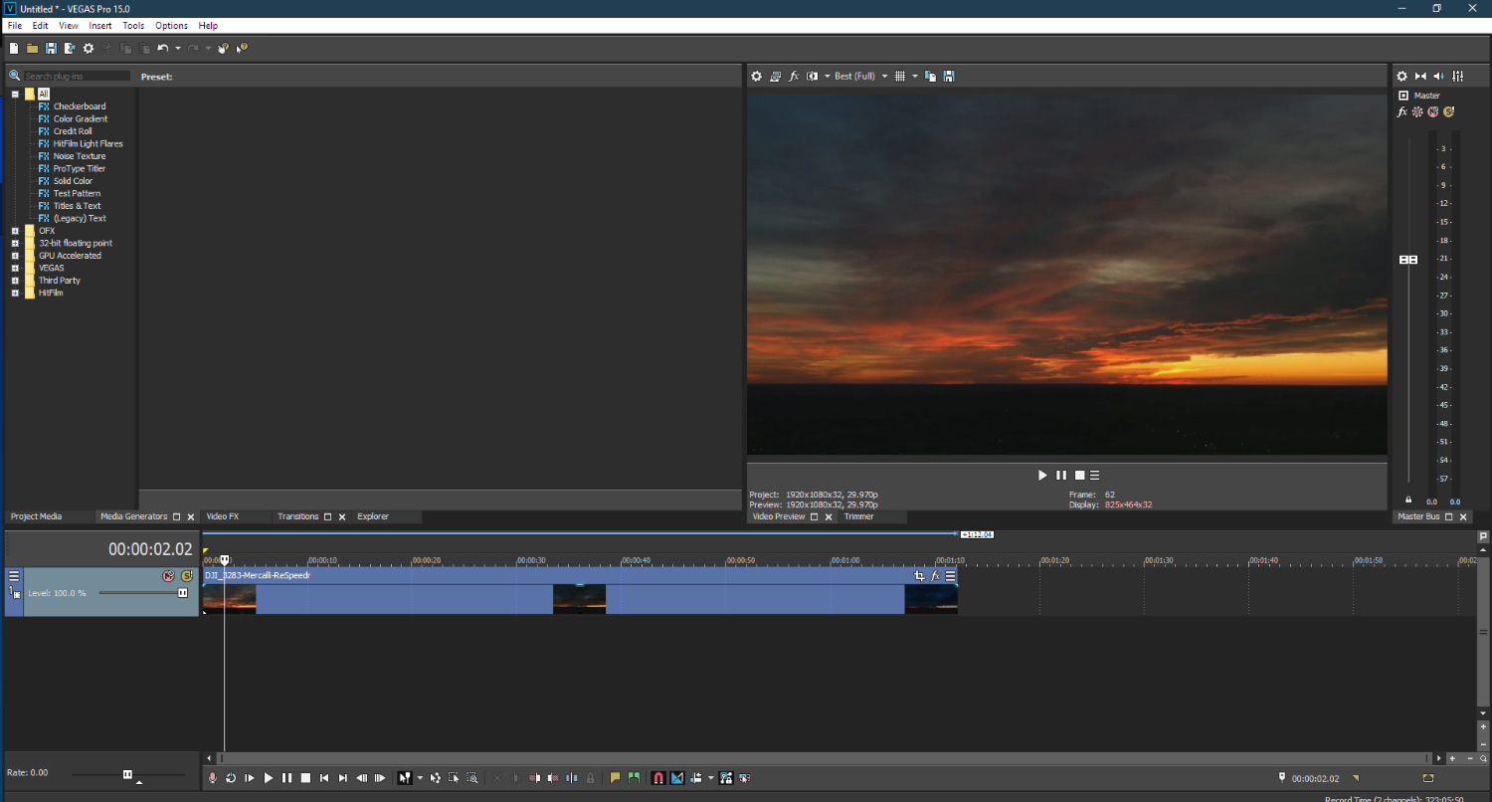
Task: Open Event Pan/Crop on the DJI clip
Action: click(919, 576)
